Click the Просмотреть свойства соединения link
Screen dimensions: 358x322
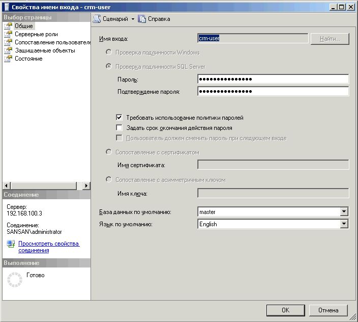point(49,247)
